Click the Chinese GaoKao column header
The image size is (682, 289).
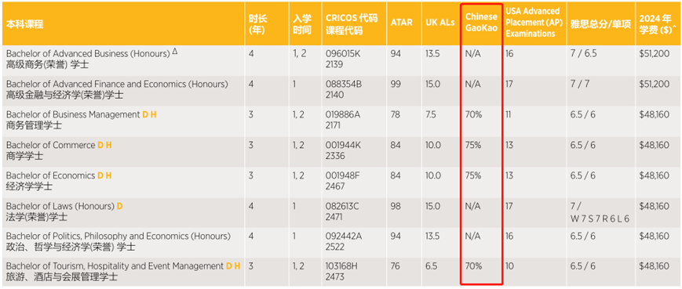point(481,22)
